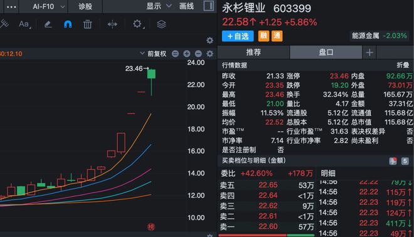
Task: Click the 卖二 22.61 order row
Action: [267, 216]
